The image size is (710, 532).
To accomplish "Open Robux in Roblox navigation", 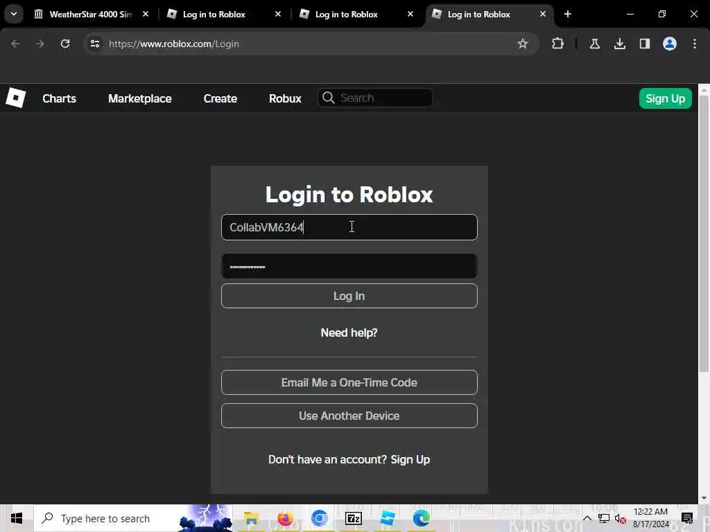I will pyautogui.click(x=285, y=98).
